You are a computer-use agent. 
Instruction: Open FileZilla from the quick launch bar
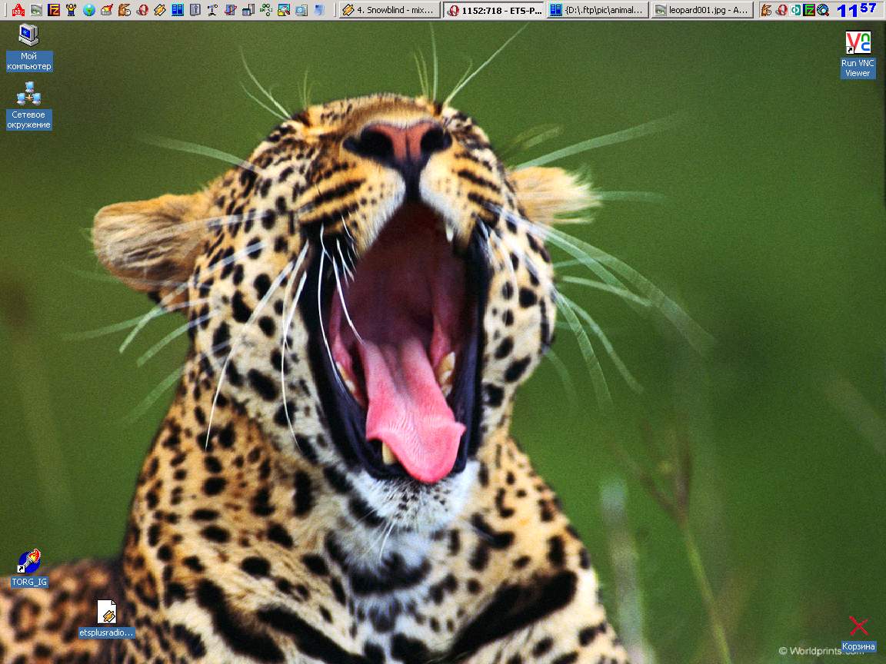pos(54,10)
